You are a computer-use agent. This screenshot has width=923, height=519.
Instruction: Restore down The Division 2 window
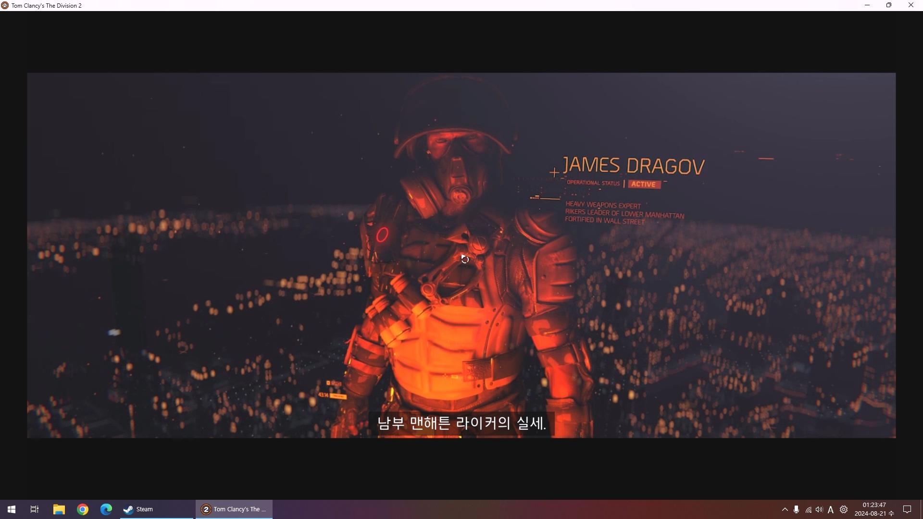click(889, 5)
